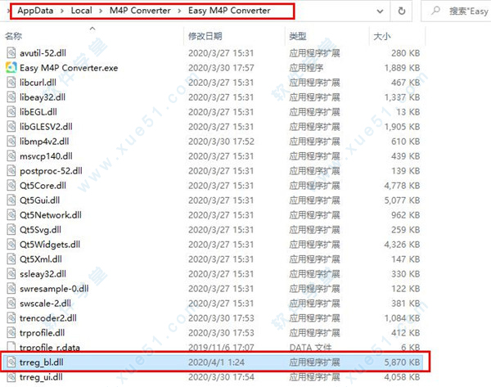Click the trreg_bl.dll file icon
This screenshot has width=491, height=387.
tap(11, 362)
